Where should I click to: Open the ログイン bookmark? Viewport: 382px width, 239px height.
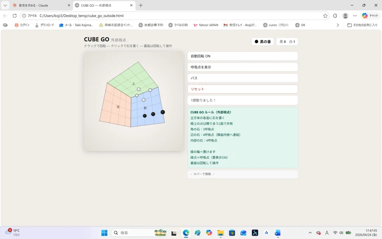click(x=22, y=25)
